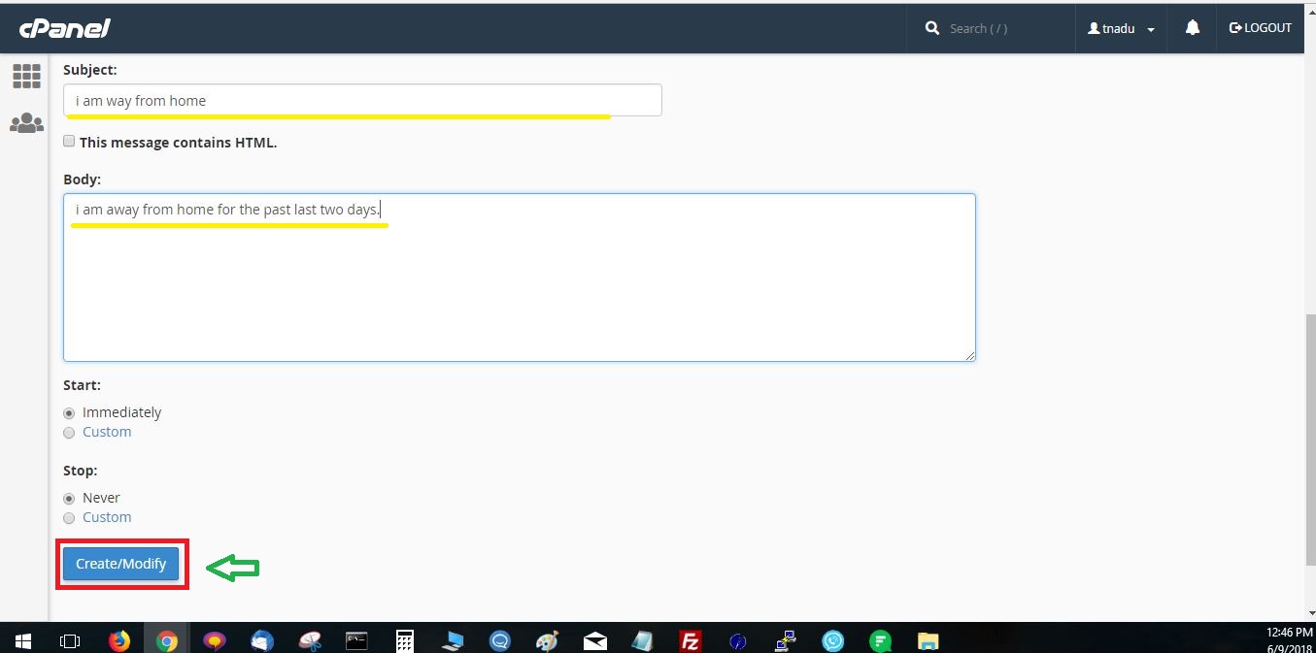Open File Explorer from the taskbar

click(928, 640)
